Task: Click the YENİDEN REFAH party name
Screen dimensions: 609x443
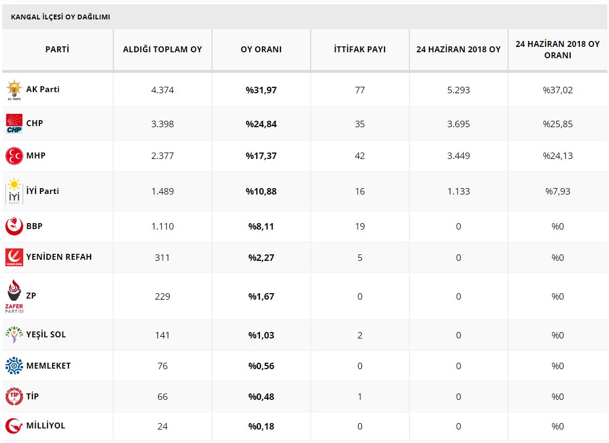Action: pyautogui.click(x=59, y=257)
